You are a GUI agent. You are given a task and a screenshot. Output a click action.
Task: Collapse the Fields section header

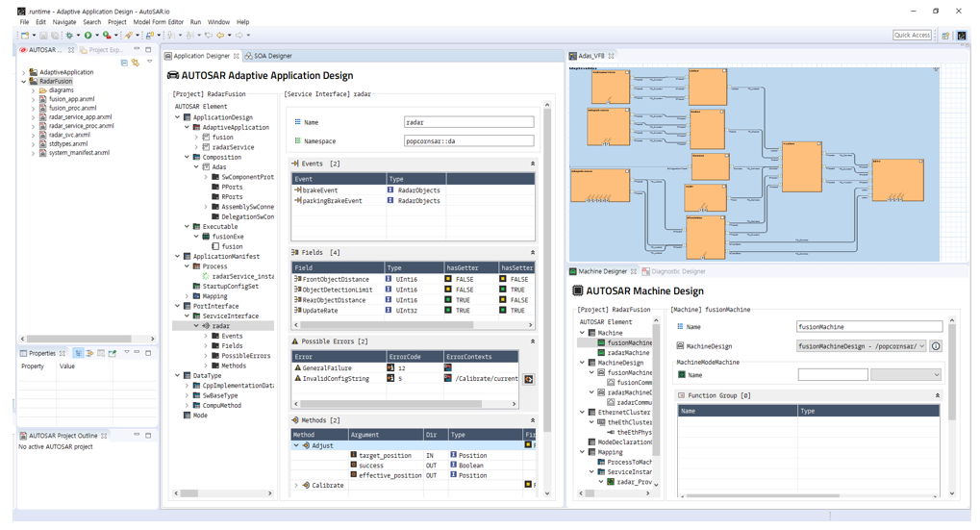pyautogui.click(x=533, y=253)
